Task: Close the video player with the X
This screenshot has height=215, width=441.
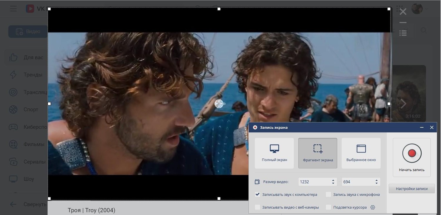Action: [403, 11]
